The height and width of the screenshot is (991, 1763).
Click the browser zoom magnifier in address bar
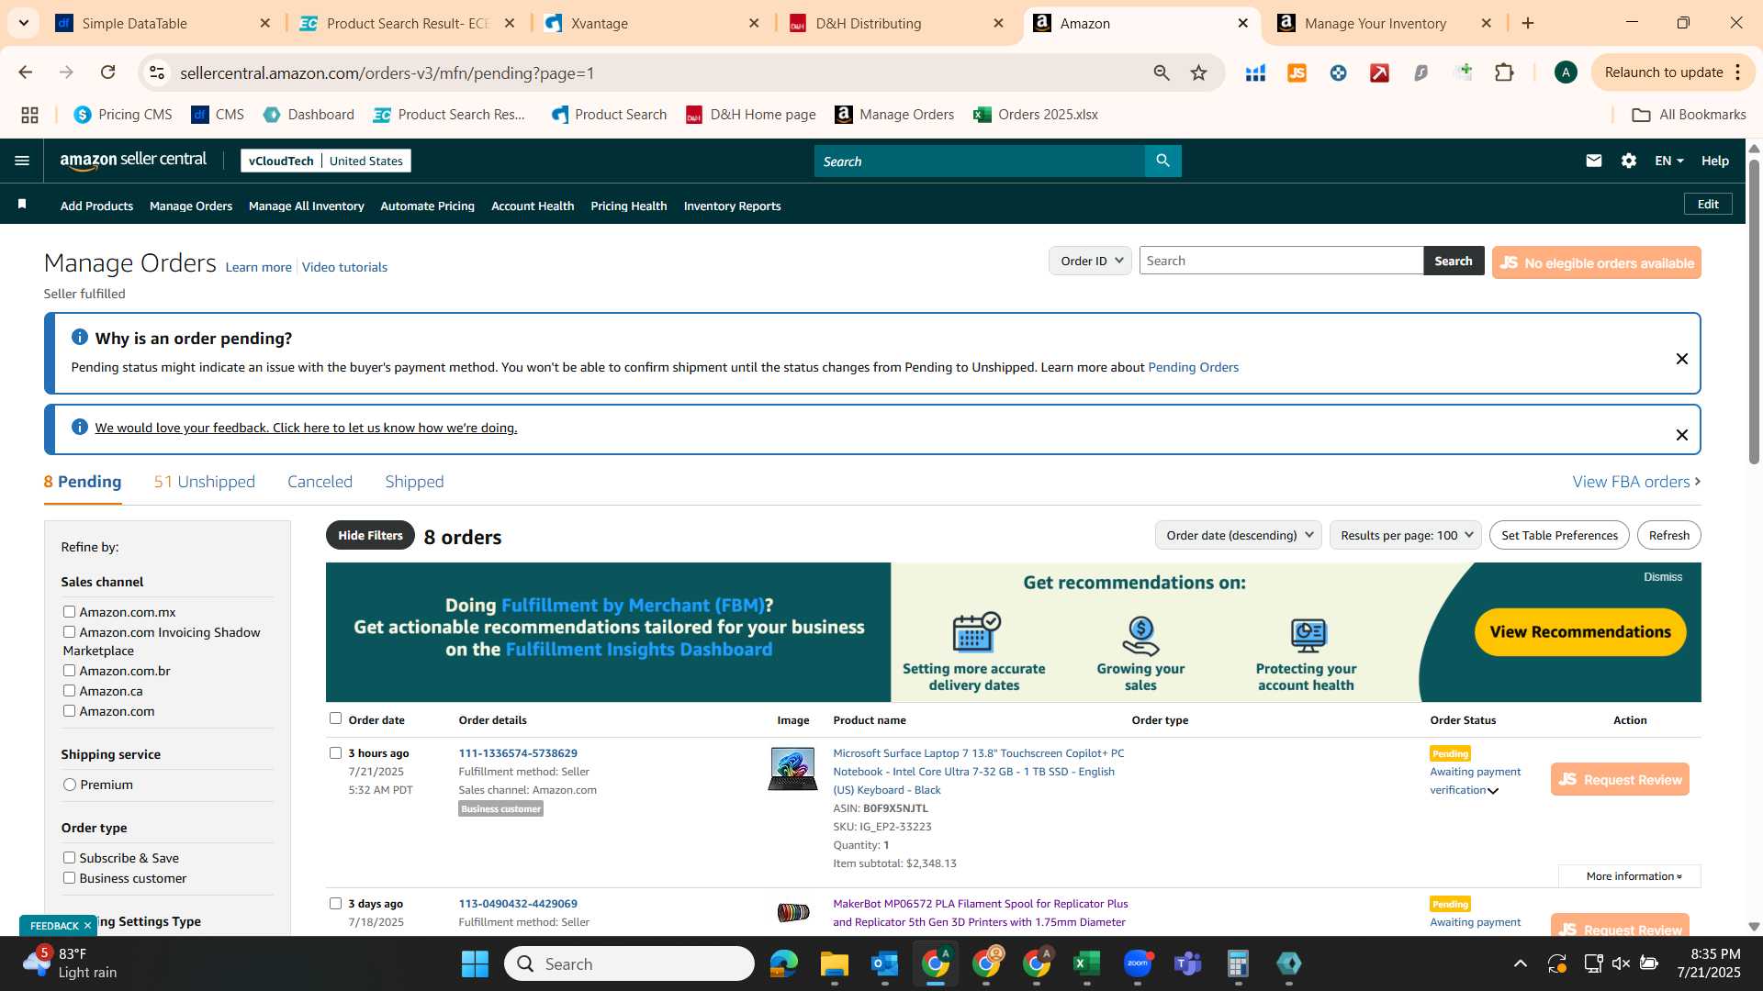pyautogui.click(x=1162, y=72)
